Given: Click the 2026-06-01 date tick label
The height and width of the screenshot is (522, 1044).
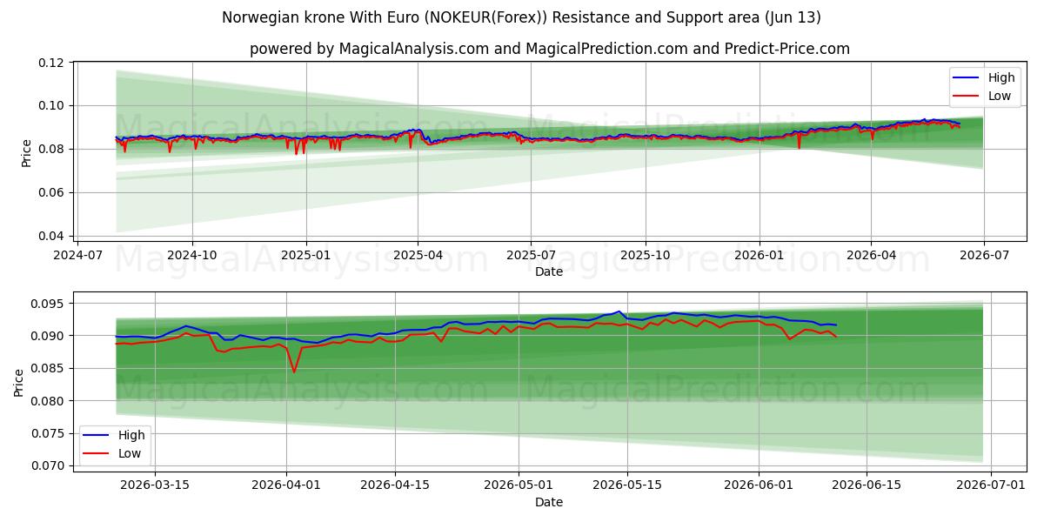Looking at the screenshot, I should click(759, 486).
